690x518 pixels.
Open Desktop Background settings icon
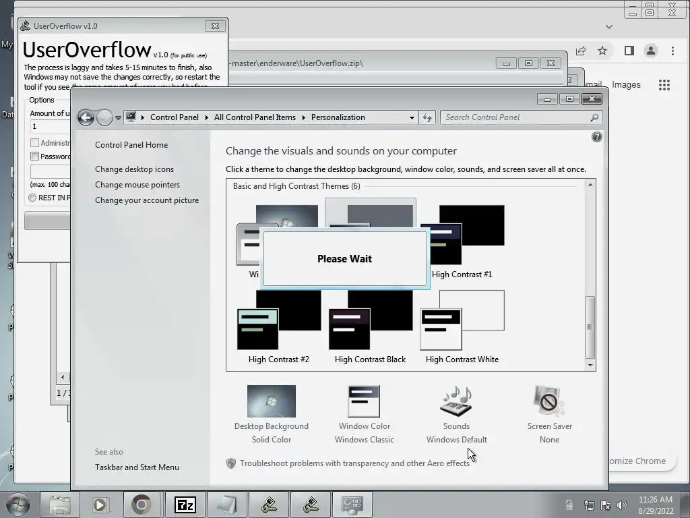[x=272, y=401]
